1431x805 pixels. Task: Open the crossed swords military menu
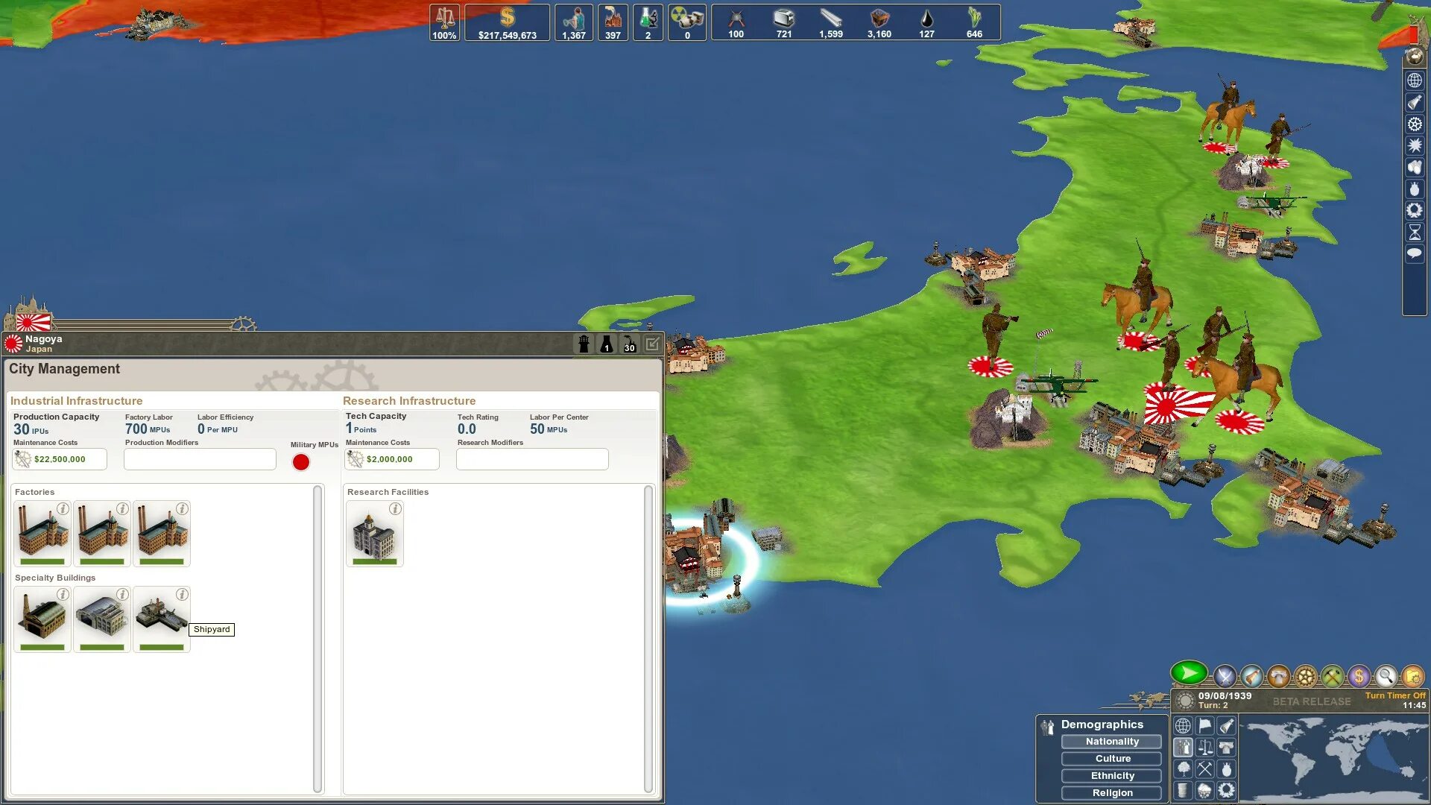[x=1225, y=676]
